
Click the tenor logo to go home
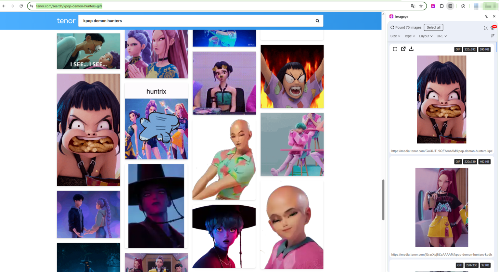[x=66, y=20]
